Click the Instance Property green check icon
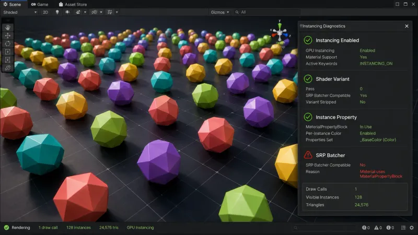Image resolution: width=418 pixels, height=235 pixels. point(308,117)
